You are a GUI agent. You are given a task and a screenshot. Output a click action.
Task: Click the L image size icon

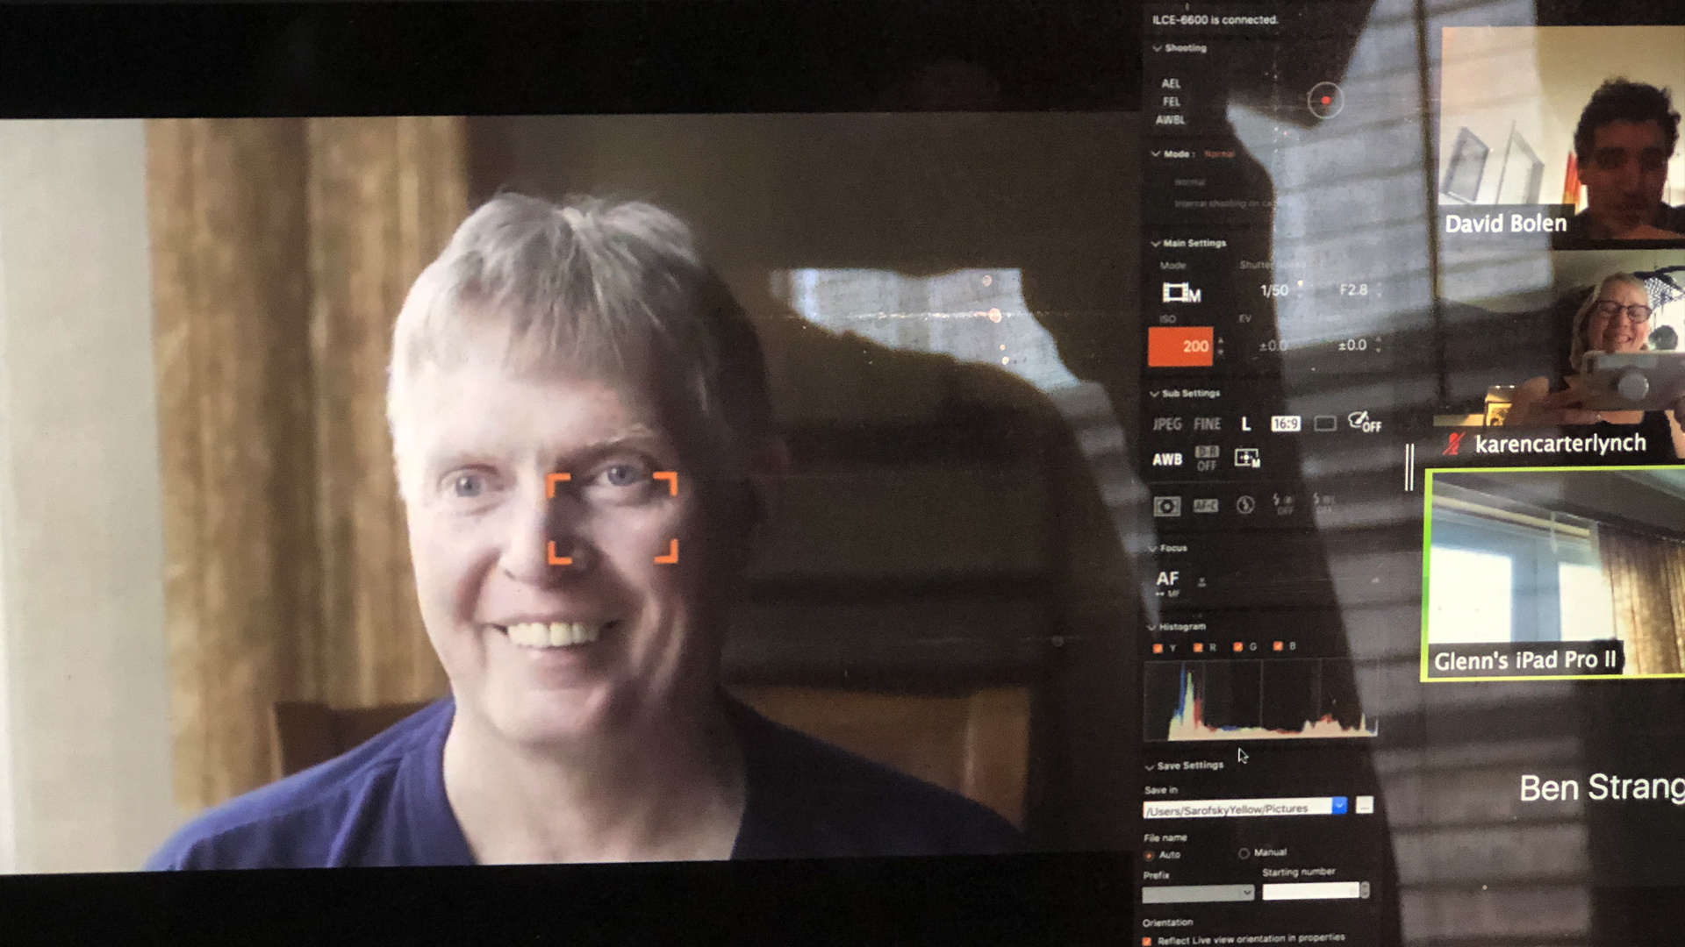tap(1245, 424)
